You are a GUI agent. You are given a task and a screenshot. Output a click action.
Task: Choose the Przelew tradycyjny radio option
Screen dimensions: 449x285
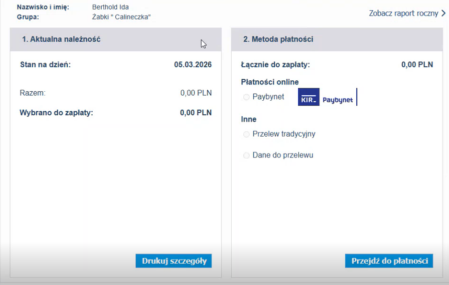(x=247, y=134)
